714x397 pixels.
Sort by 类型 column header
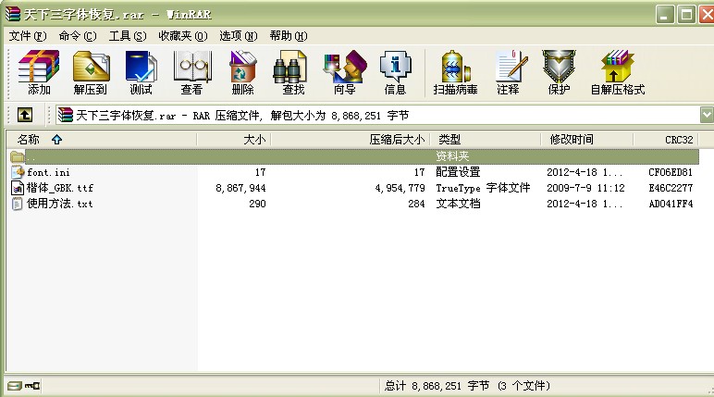486,140
